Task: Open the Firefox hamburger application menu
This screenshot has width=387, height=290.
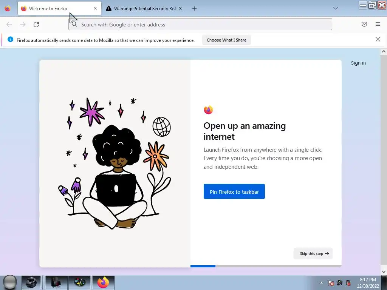Action: [x=378, y=24]
